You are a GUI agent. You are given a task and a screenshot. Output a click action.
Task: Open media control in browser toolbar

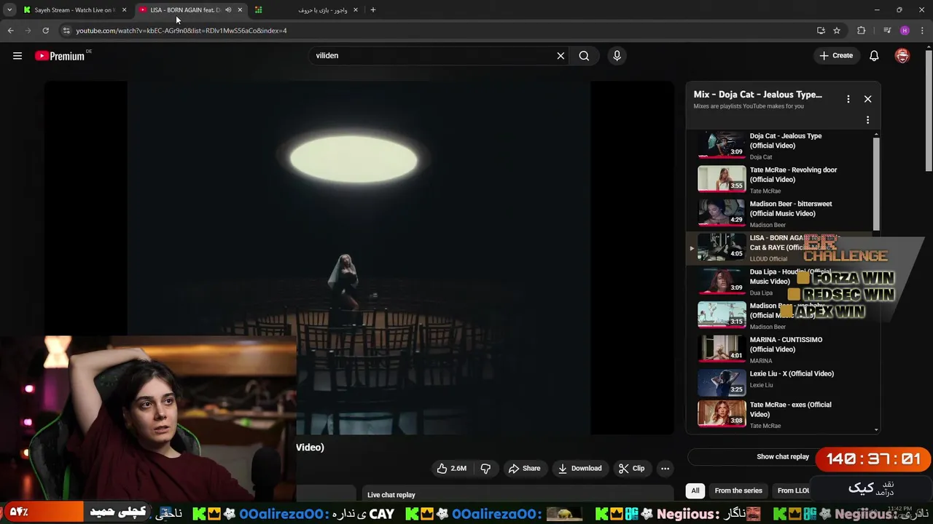point(887,31)
